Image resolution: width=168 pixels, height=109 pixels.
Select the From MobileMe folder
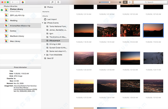(x=56, y=55)
